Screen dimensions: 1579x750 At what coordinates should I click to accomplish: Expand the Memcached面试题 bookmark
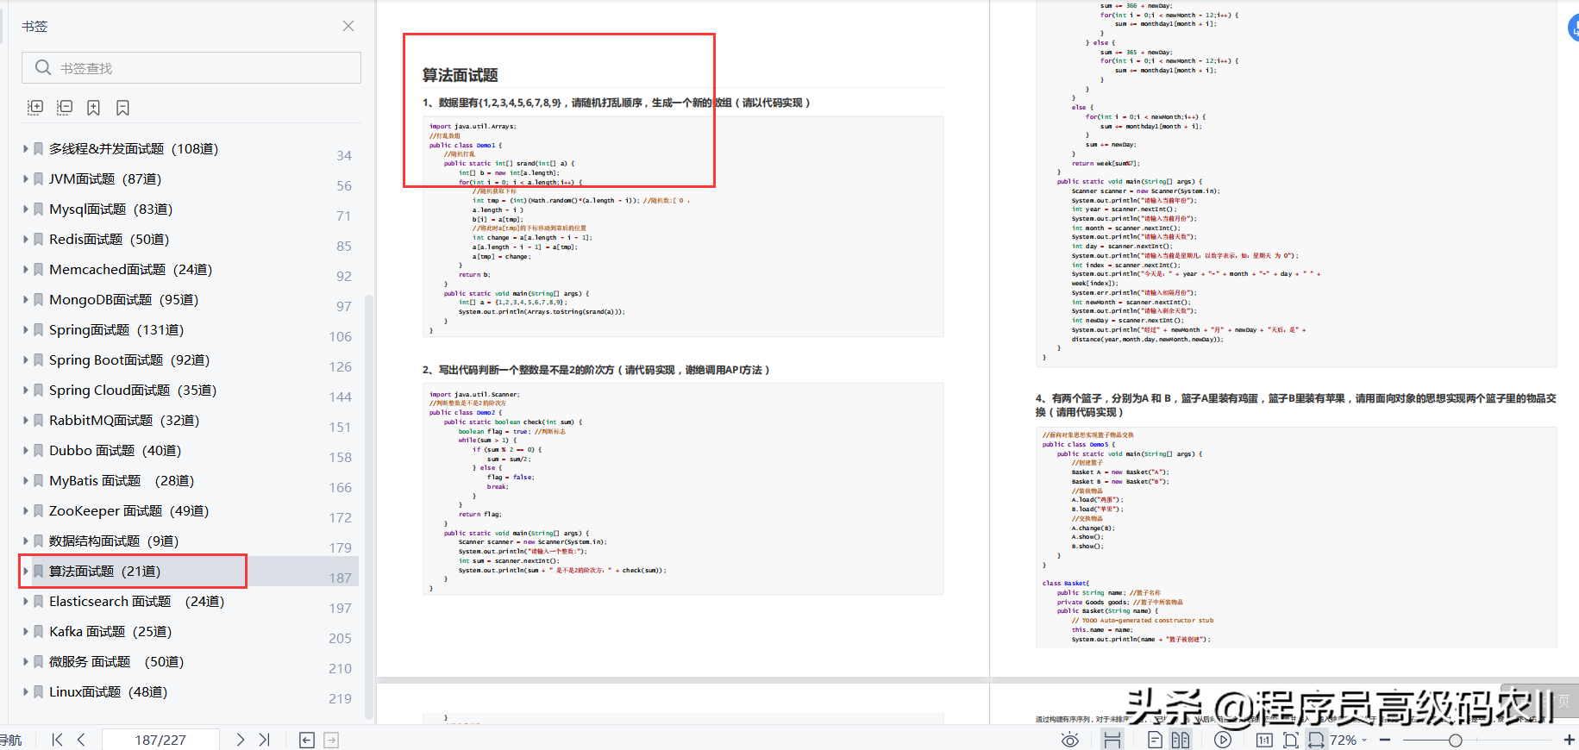[26, 269]
